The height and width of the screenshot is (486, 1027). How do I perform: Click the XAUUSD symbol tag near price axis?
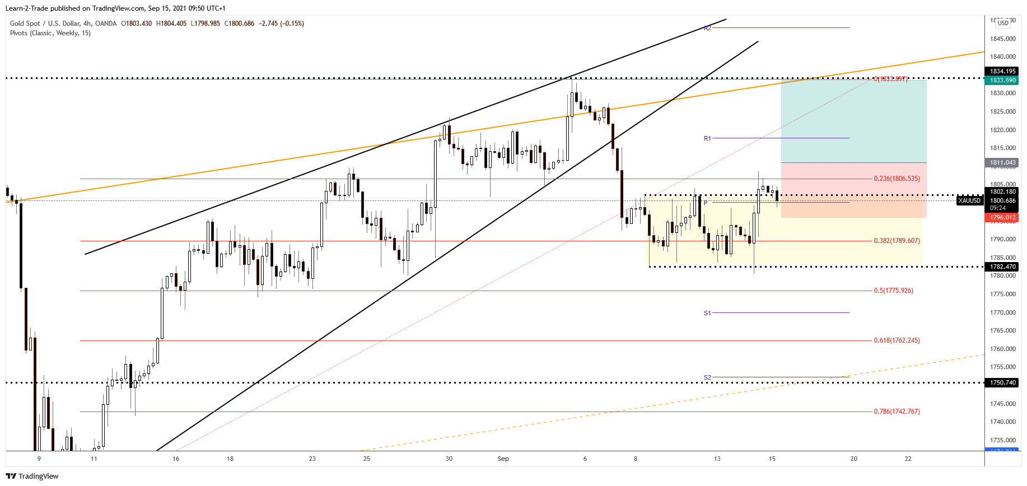[x=969, y=200]
